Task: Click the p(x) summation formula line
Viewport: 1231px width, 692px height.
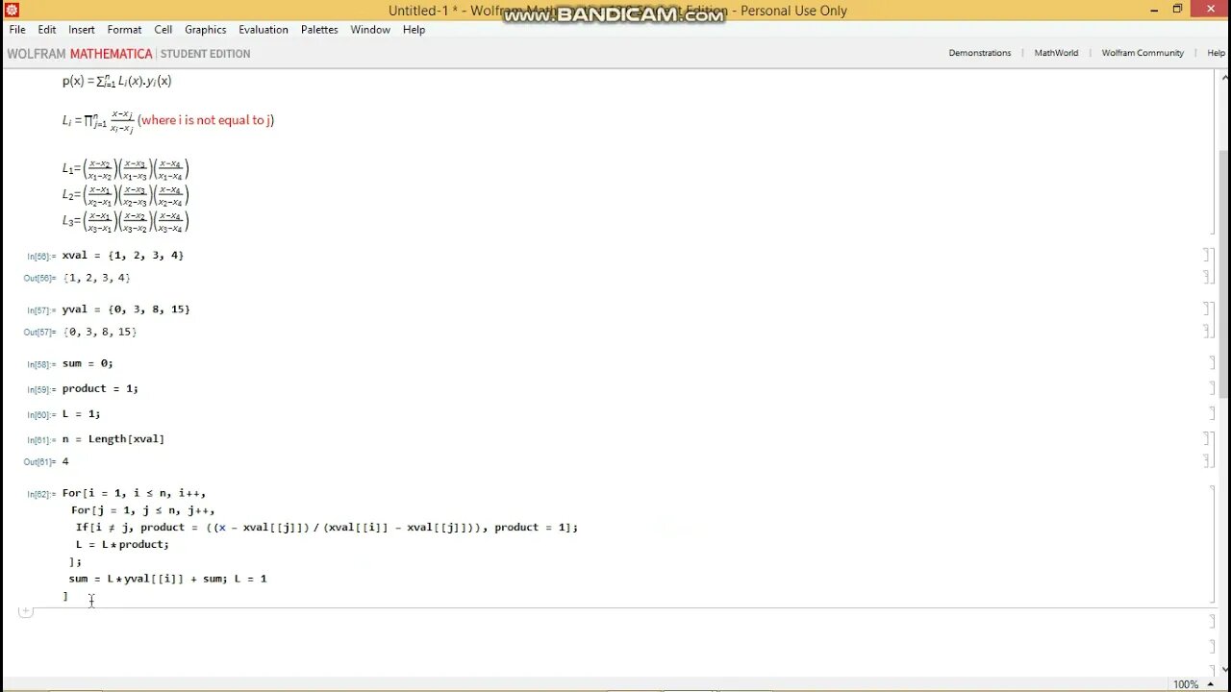Action: [117, 81]
